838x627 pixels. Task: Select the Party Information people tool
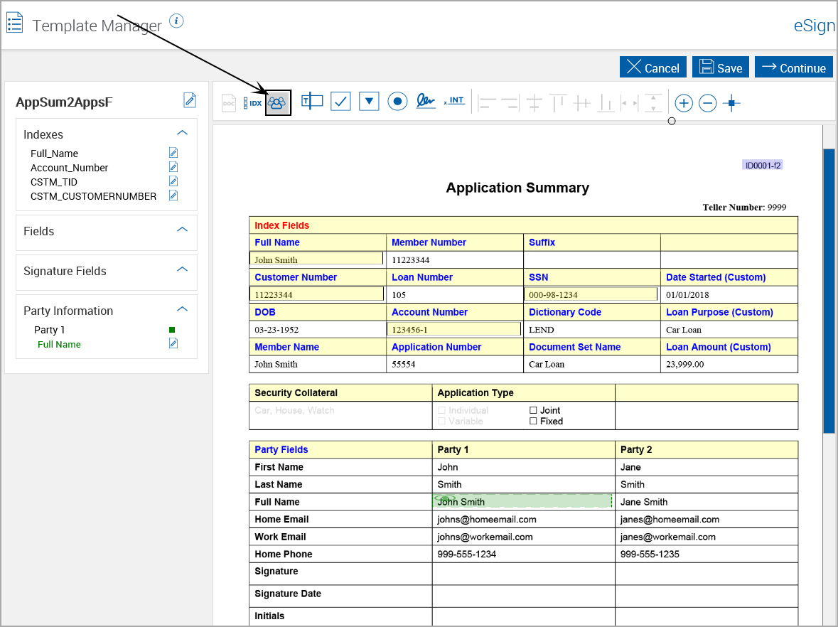[278, 102]
